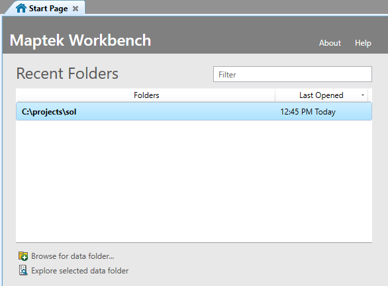The height and width of the screenshot is (286, 388).
Task: Sort list by Last Opened column header
Action: point(321,95)
